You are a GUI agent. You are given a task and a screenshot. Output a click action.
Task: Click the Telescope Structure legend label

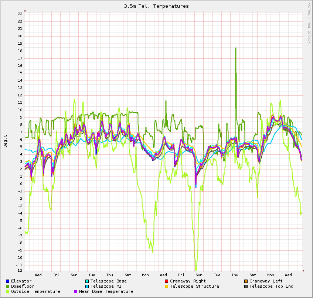[194, 286]
